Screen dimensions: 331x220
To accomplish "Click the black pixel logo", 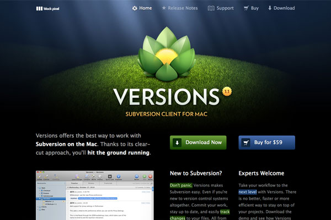I will click(47, 8).
